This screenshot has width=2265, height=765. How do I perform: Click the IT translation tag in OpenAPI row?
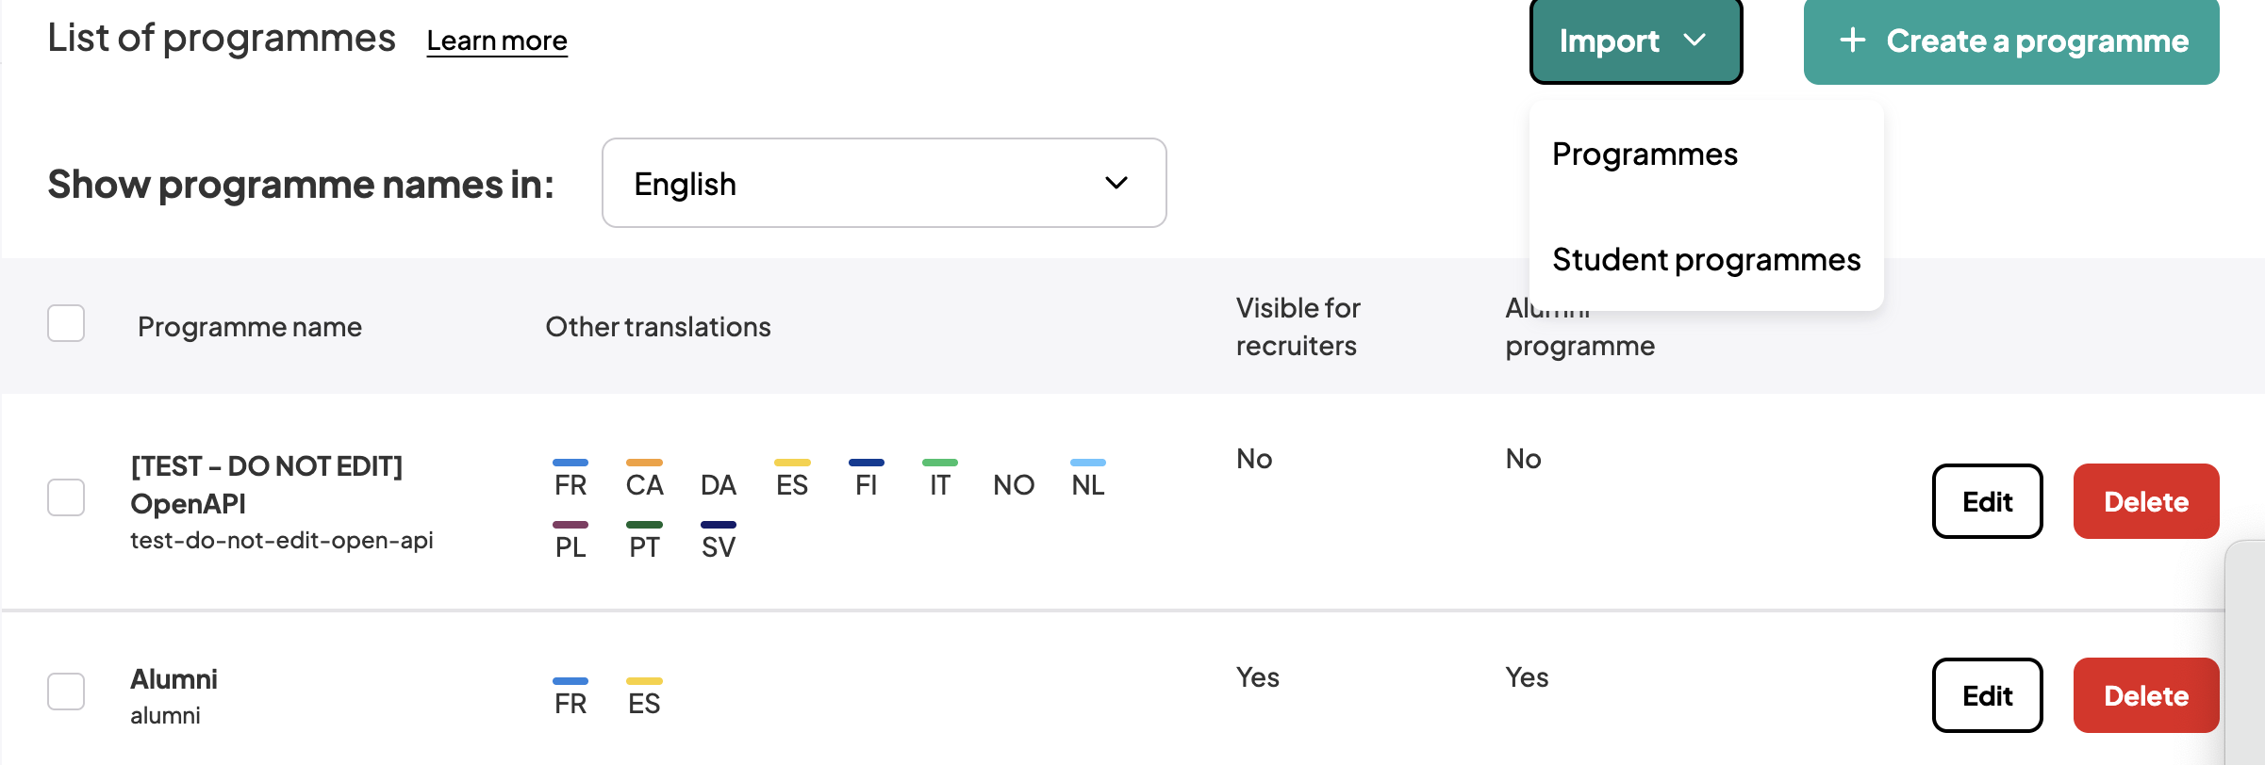939,480
